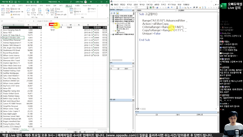Screen dimensions: 243x137
Task: Select Module1 in the project tree
Action: click(x=121, y=32)
